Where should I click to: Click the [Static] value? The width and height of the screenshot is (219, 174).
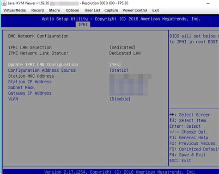point(119,70)
